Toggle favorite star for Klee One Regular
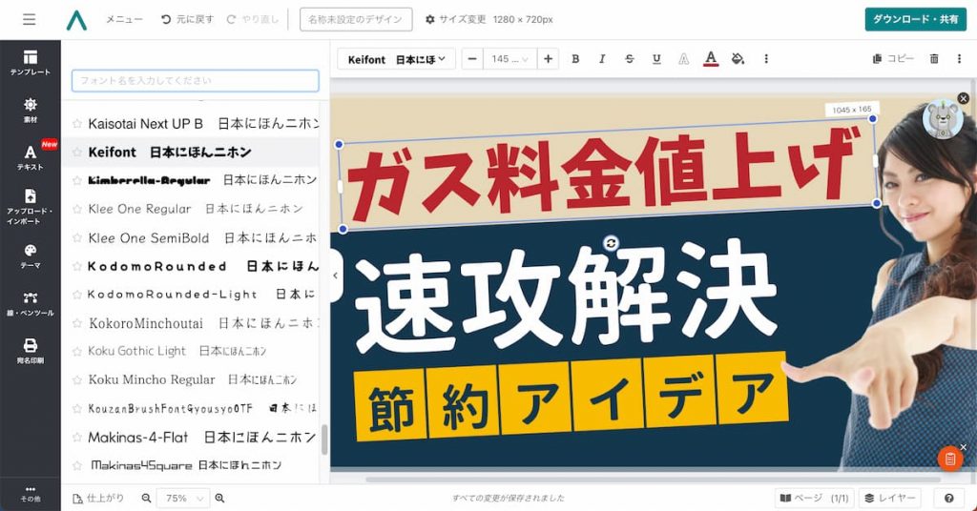 77,209
